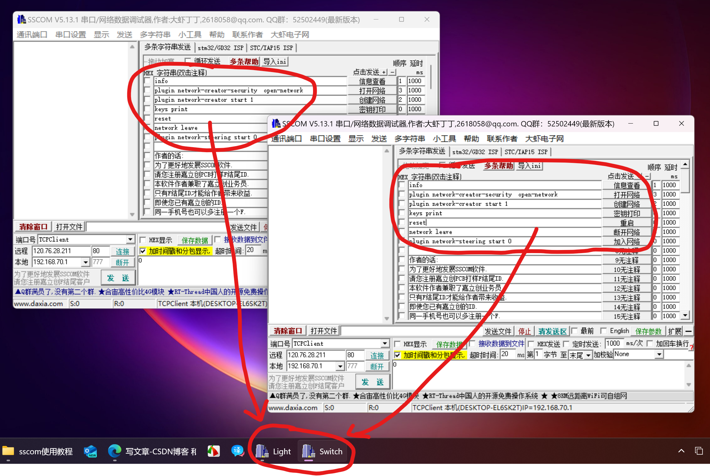
Task: Open the WPS Office taskbar icon
Action: (214, 451)
